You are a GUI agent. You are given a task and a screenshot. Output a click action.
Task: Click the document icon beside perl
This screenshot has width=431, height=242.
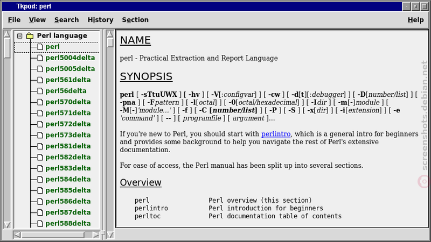pos(40,47)
